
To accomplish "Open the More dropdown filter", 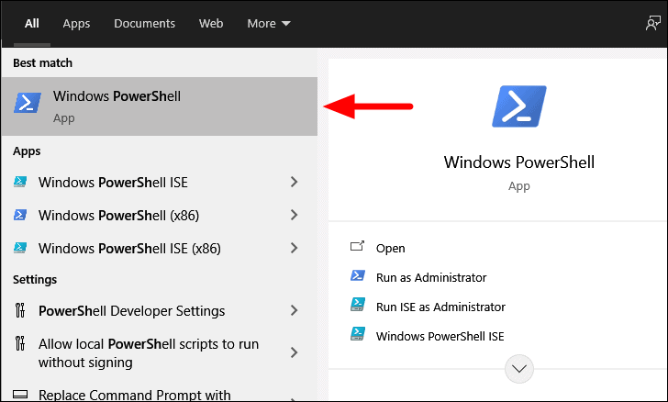I will (269, 24).
